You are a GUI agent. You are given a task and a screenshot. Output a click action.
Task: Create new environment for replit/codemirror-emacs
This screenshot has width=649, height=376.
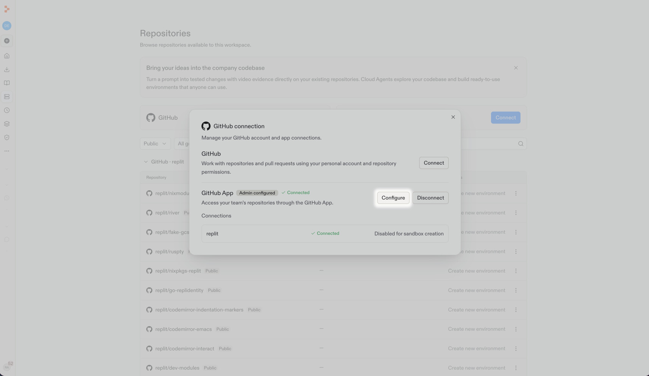click(x=477, y=329)
